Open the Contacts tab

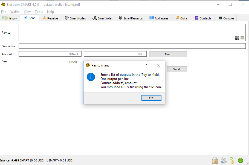point(203,18)
